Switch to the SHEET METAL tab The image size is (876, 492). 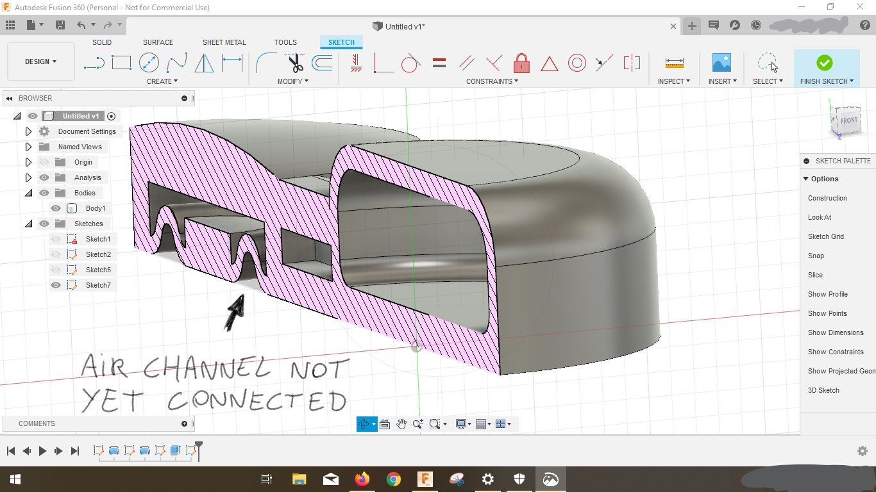pyautogui.click(x=224, y=42)
